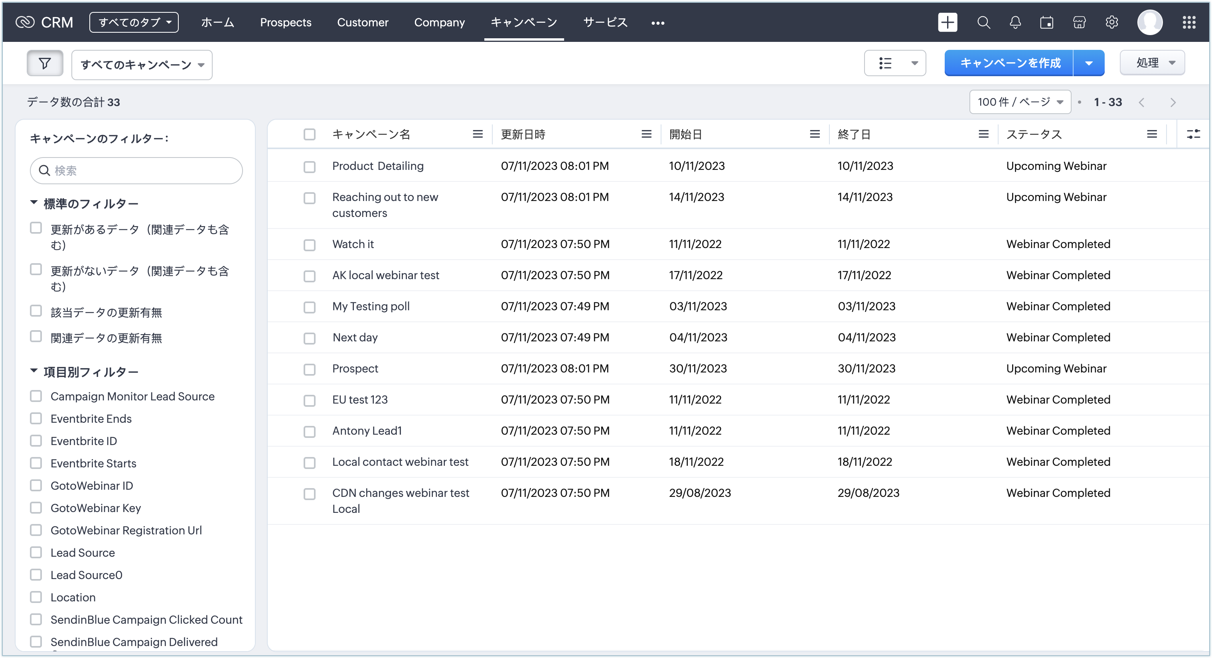
Task: Click the filter 検索 input field
Action: [x=141, y=170]
